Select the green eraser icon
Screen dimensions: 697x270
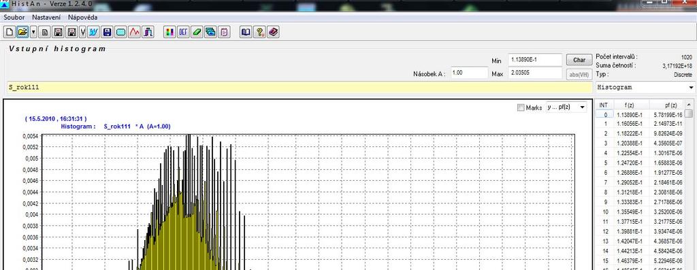pos(197,32)
